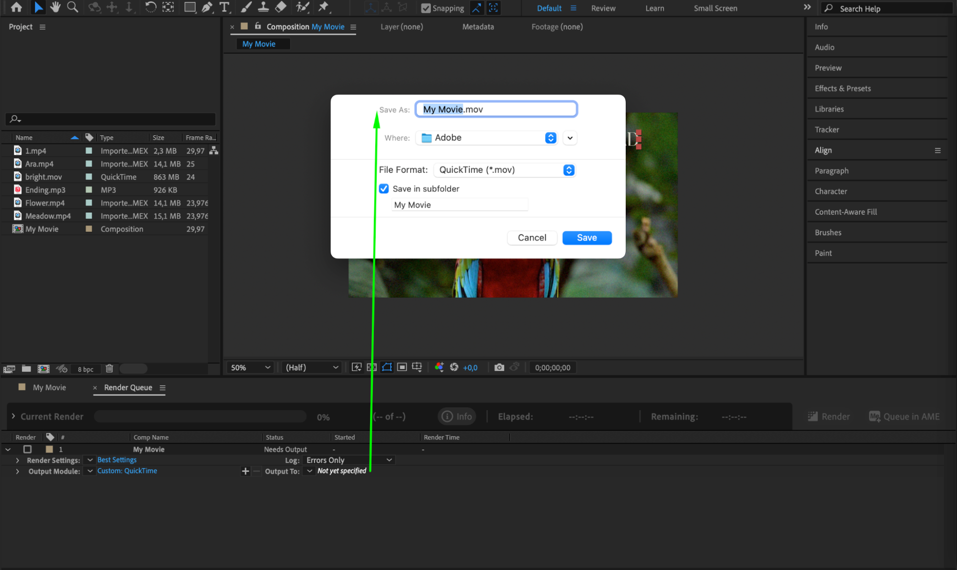Select the Rotation tool

coord(150,7)
